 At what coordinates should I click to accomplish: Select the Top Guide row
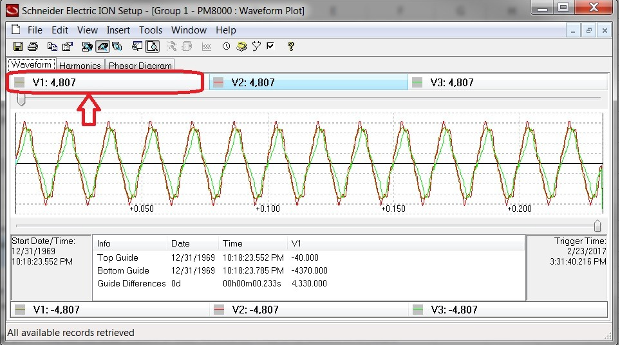pyautogui.click(x=309, y=257)
